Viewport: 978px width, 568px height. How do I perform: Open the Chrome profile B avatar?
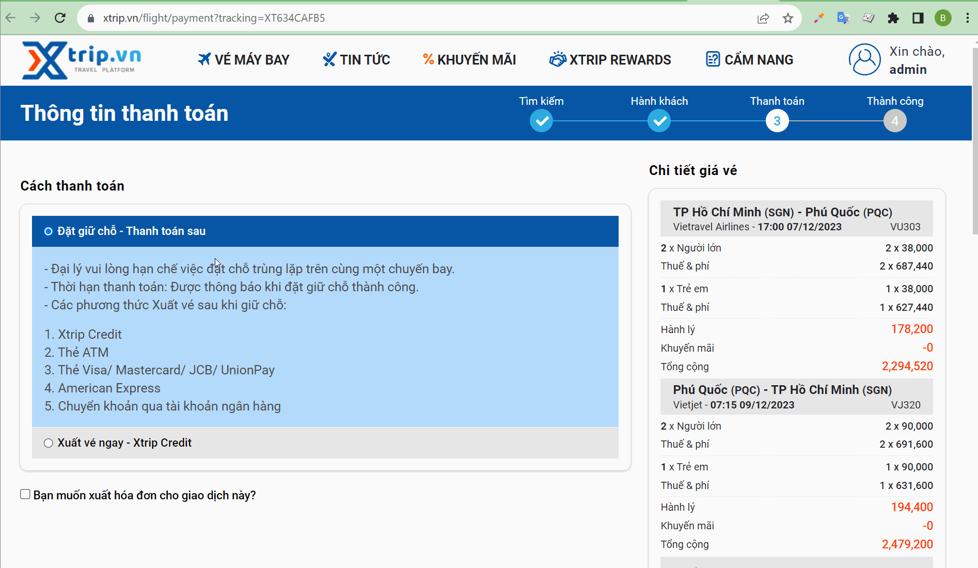(943, 18)
